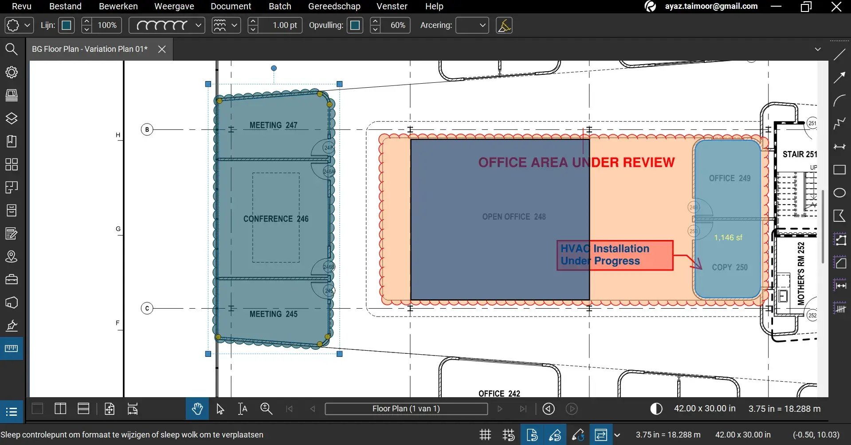This screenshot has height=445, width=851.
Task: Activate the Pan hand tool
Action: click(x=197, y=409)
